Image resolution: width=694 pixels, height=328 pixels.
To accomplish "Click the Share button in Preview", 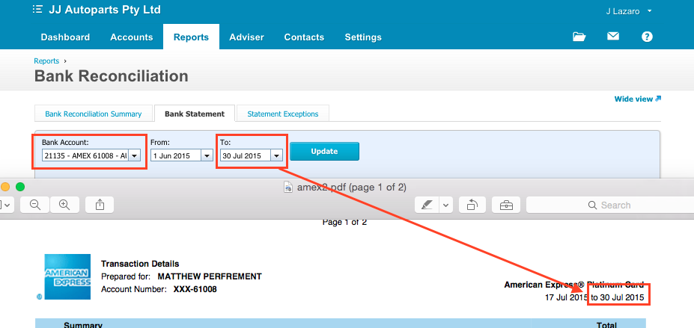I will [x=100, y=205].
